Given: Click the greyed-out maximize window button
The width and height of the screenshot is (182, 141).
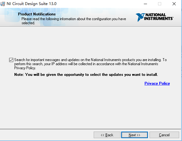Looking at the screenshot, I should click(x=160, y=4).
